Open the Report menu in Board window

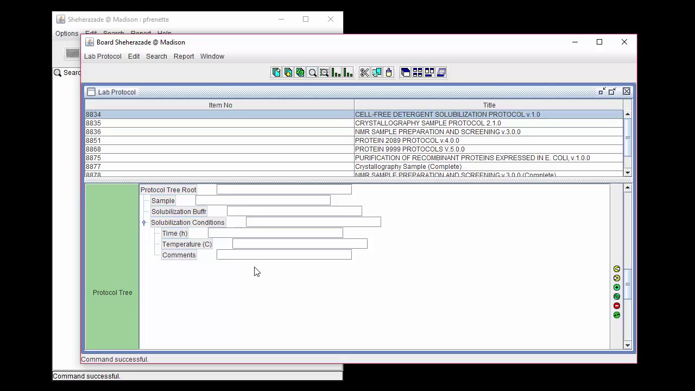coord(184,56)
